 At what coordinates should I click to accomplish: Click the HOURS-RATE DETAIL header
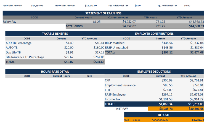tap(55, 72)
